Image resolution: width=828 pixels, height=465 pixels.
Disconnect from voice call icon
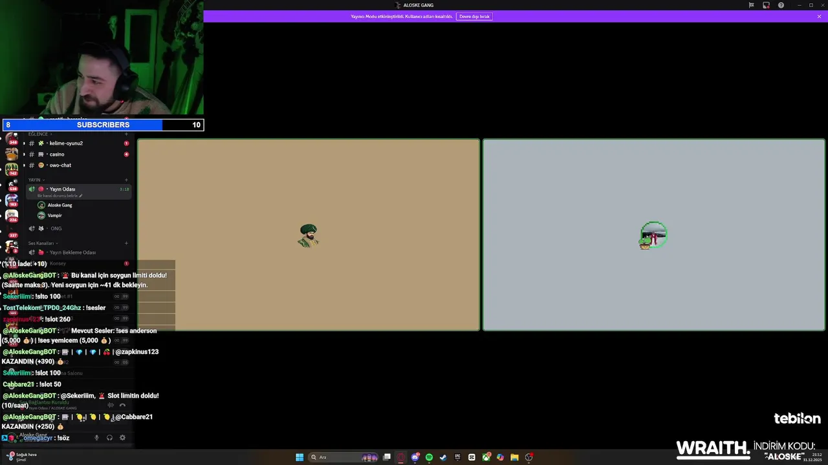[122, 405]
